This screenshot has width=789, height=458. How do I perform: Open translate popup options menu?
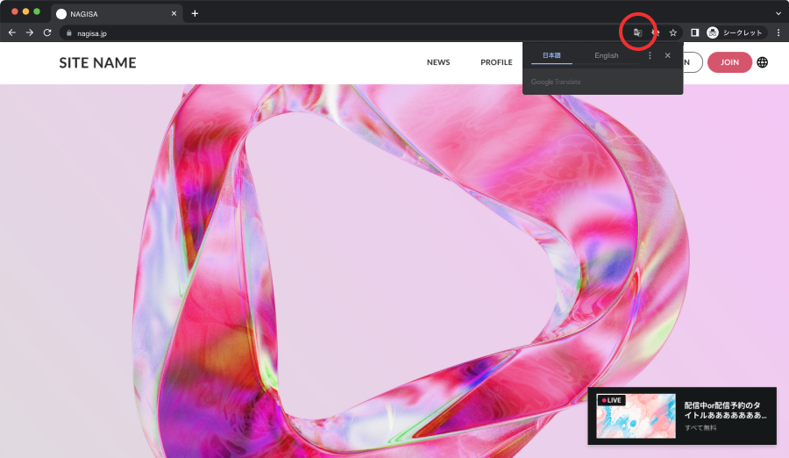pos(650,55)
